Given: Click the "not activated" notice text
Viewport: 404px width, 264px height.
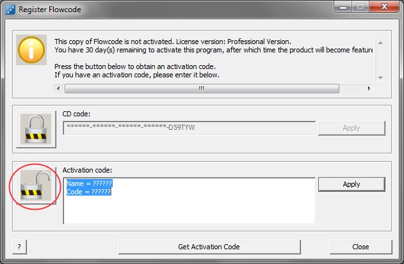Looking at the screenshot, I should coord(173,41).
